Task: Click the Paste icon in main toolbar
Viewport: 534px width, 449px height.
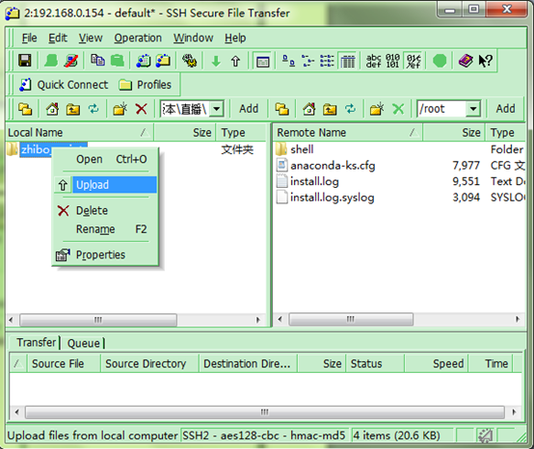Action: pyautogui.click(x=118, y=61)
